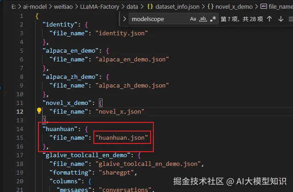The height and width of the screenshot is (192, 293).
Task: Go to the next match in the find widget
Action: point(281,19)
